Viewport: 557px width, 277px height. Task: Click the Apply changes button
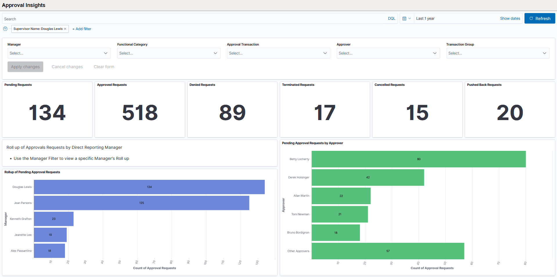(25, 67)
